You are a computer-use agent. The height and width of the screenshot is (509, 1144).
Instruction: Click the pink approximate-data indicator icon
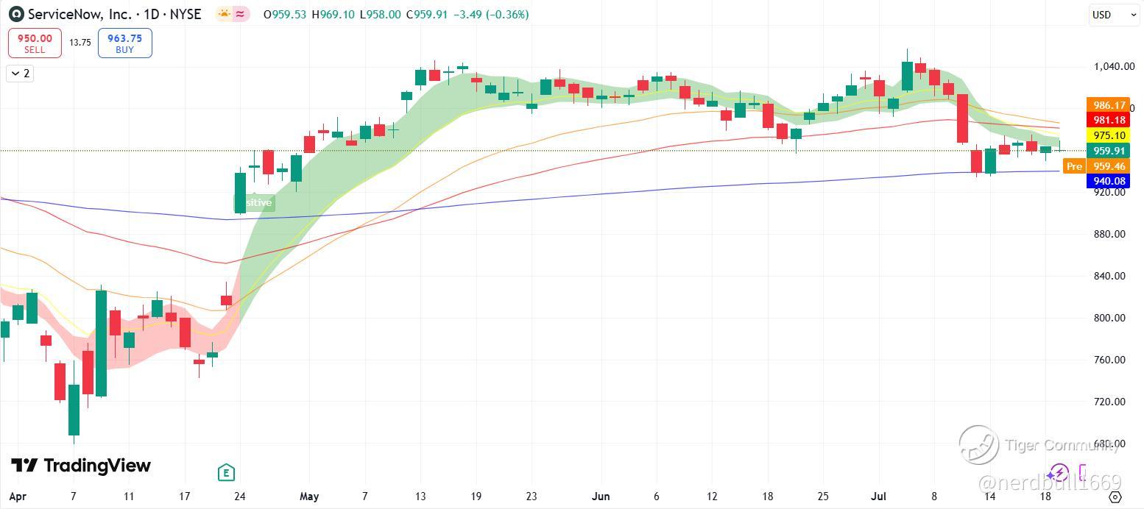click(x=241, y=14)
